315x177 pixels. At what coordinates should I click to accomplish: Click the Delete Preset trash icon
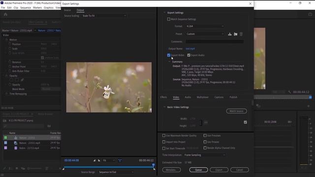click(x=241, y=34)
